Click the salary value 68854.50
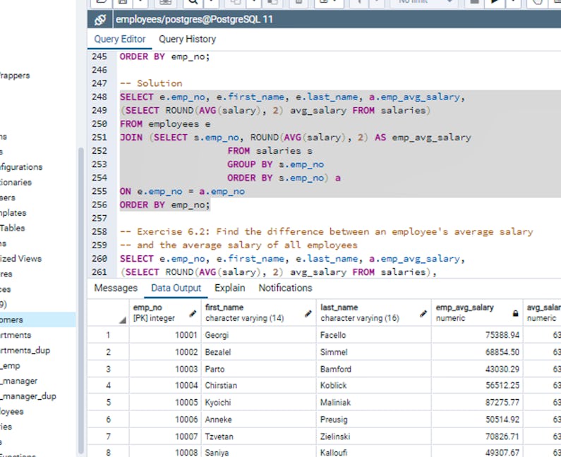Screen dimensions: 561x457 point(477,352)
